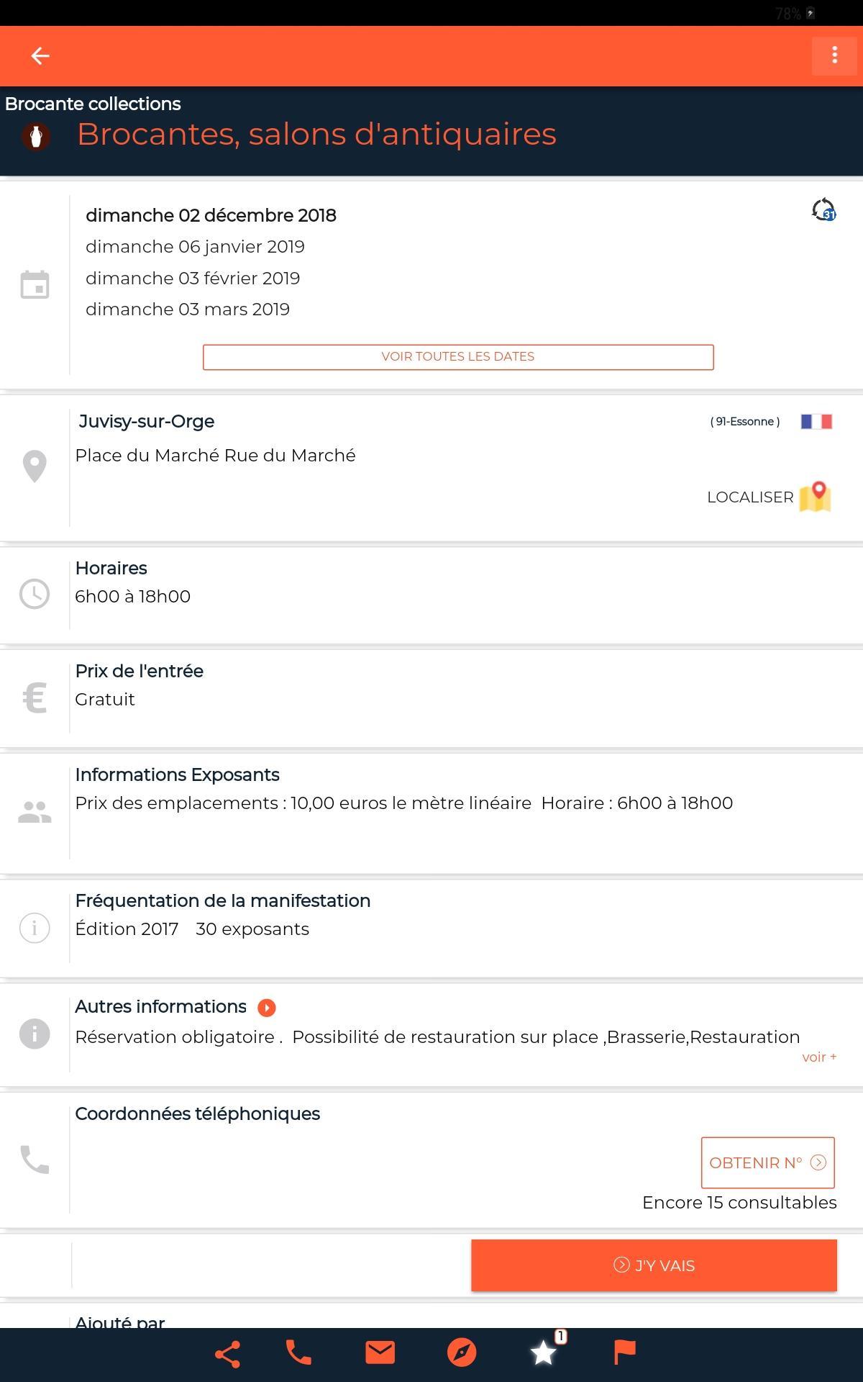Screen dimensions: 863x1382
Task: Tap the vase category icon
Action: 35,136
